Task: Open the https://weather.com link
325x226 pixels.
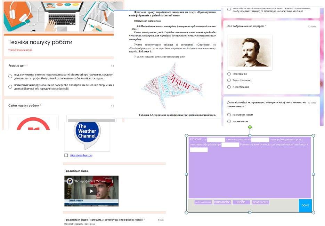Action: [x=81, y=155]
